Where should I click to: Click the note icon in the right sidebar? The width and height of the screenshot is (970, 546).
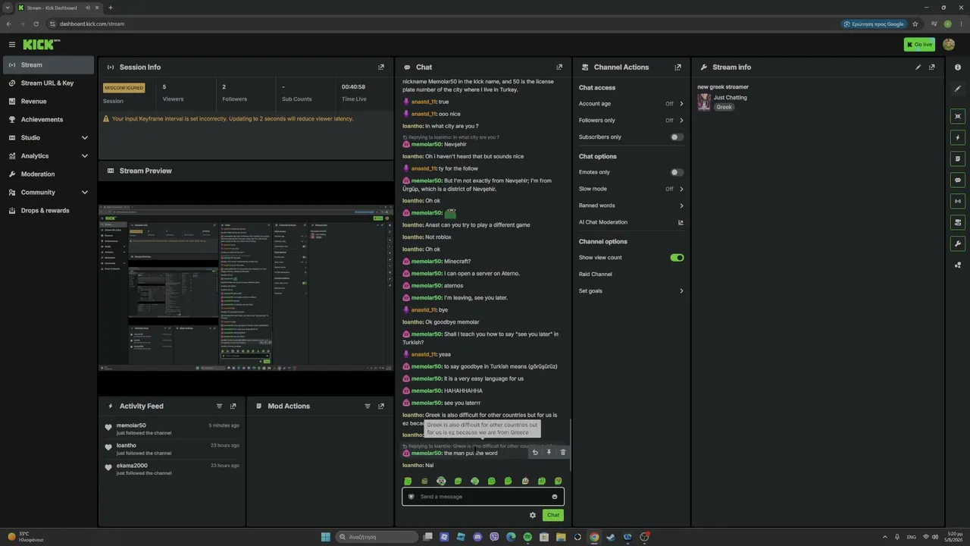tap(958, 159)
